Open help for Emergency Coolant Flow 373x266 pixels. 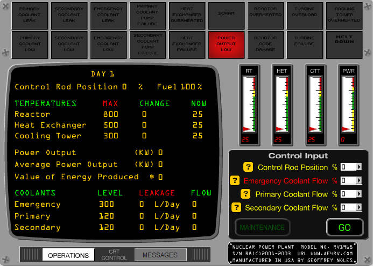coord(235,180)
